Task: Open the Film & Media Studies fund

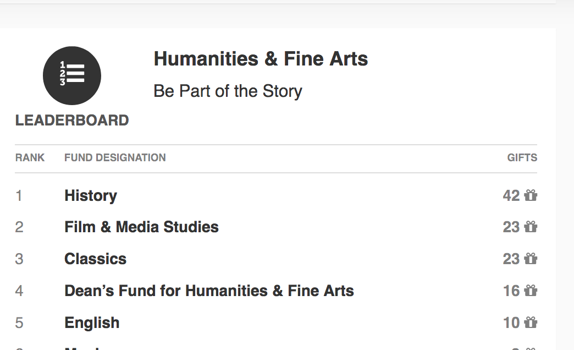Action: point(141,227)
